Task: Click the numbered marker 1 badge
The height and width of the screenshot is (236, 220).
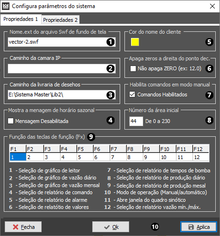Action: 110,42
